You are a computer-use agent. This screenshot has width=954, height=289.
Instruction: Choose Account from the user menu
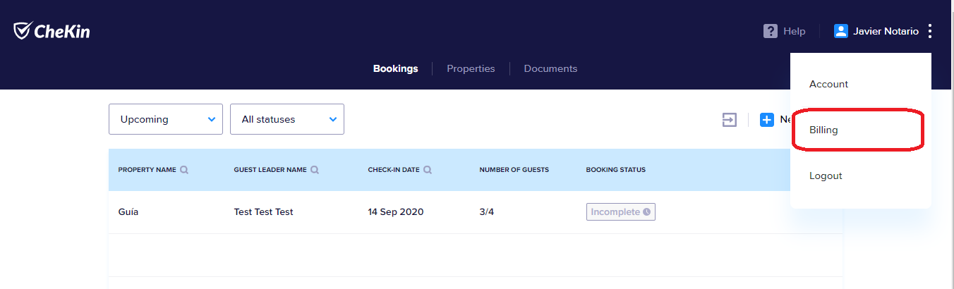pos(828,84)
